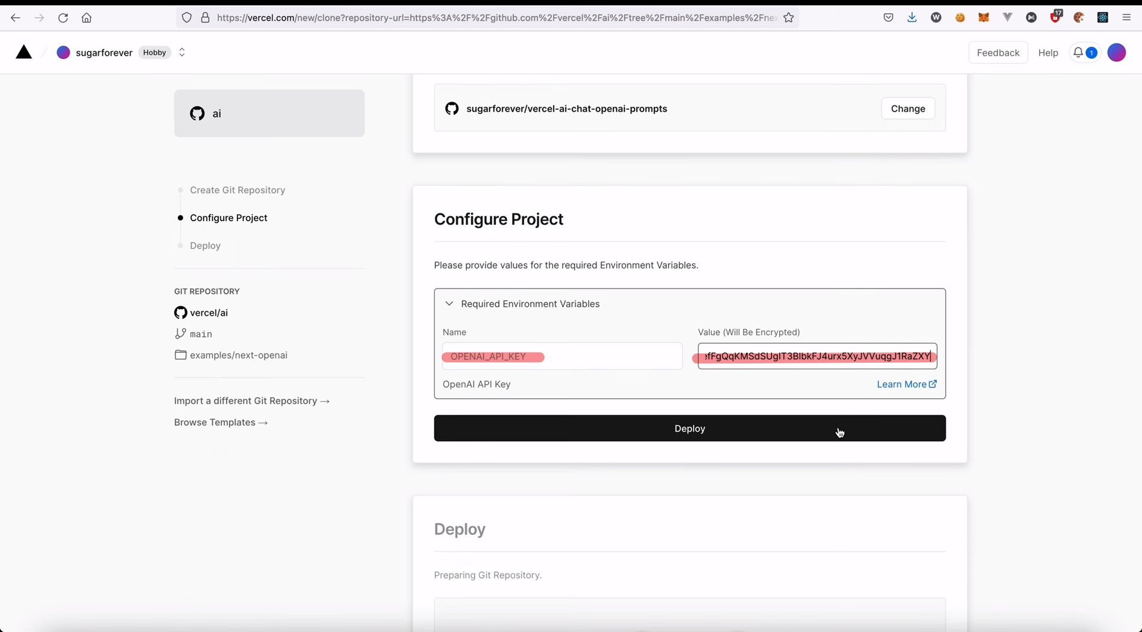
Task: Open the browser hamburger menu
Action: click(x=1127, y=18)
